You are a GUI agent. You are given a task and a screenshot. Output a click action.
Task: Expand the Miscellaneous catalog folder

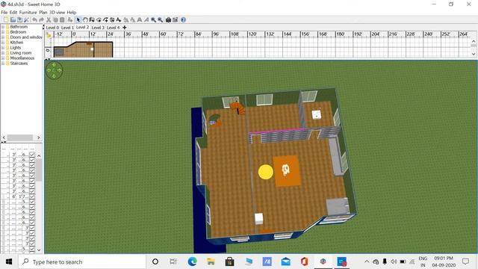(3, 58)
